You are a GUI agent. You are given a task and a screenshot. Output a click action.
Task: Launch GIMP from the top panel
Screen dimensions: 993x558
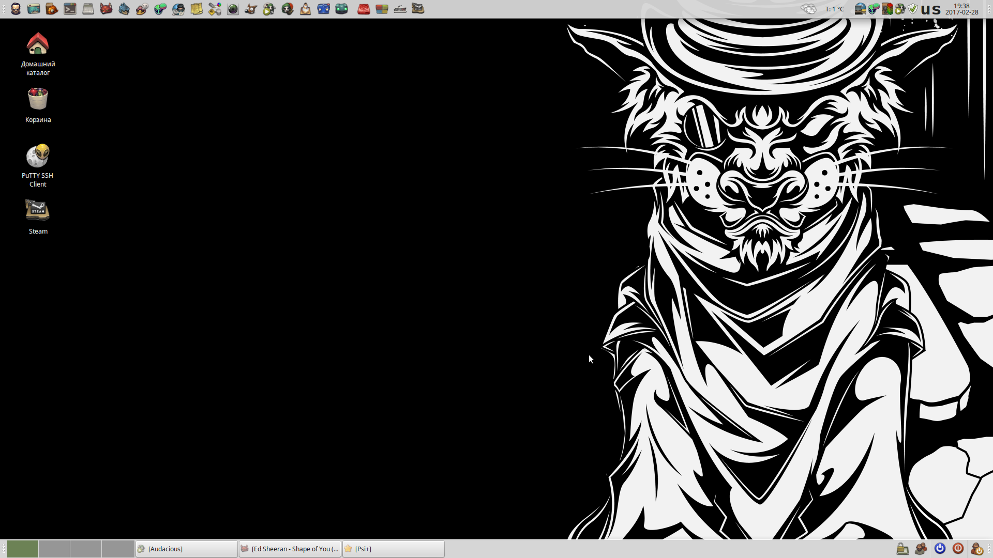[x=251, y=9]
